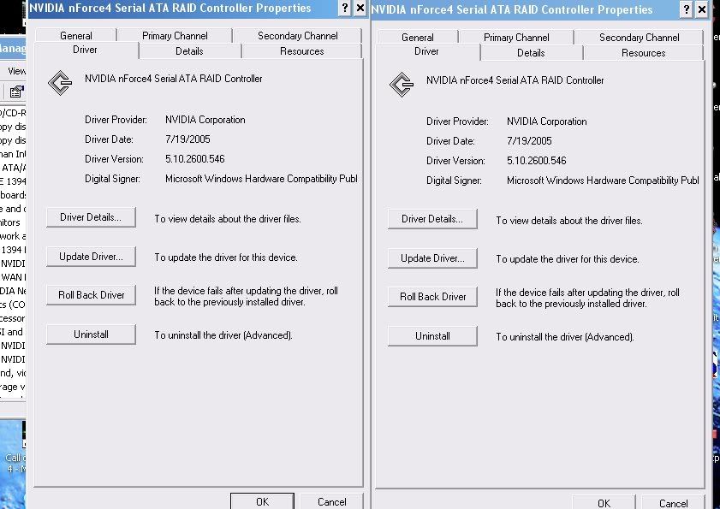Open the General tab in right dialog
The height and width of the screenshot is (509, 720).
418,38
